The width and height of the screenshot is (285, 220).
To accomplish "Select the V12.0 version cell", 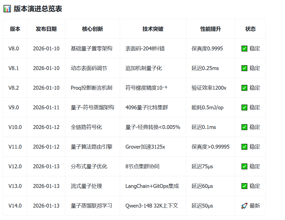I will click(15, 166).
